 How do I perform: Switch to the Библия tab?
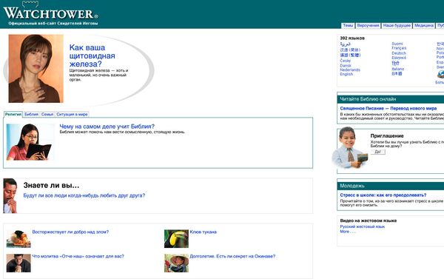31,114
